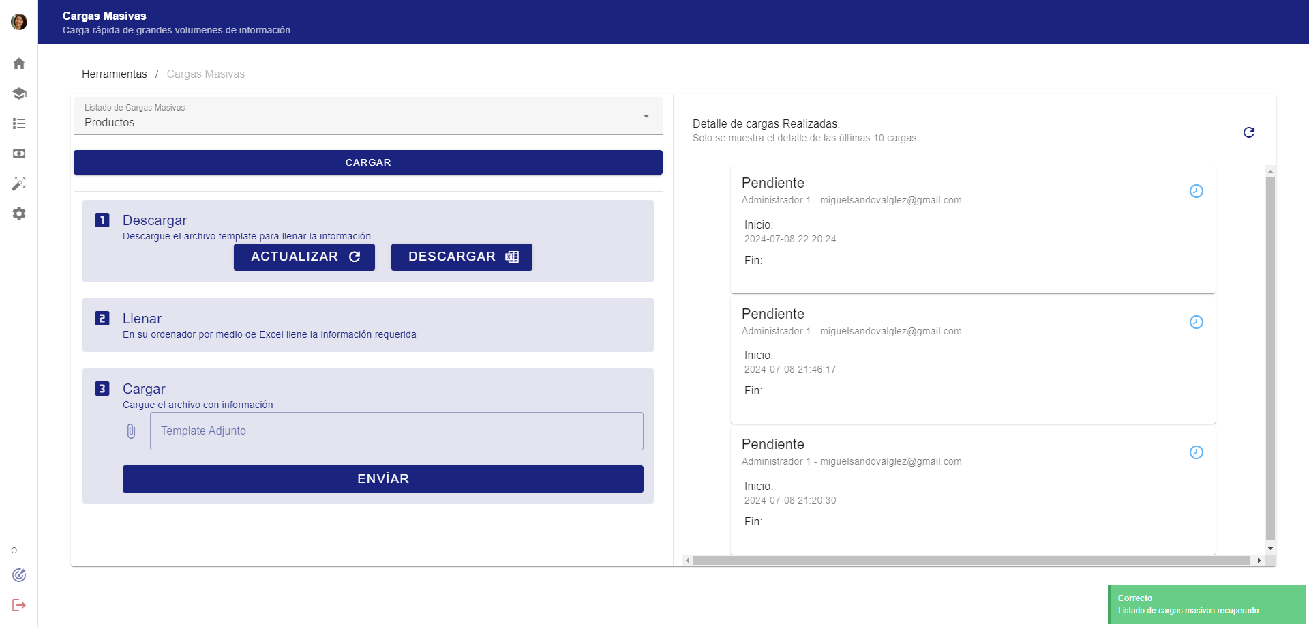Click scroll down arrow of cargas list

[1270, 549]
